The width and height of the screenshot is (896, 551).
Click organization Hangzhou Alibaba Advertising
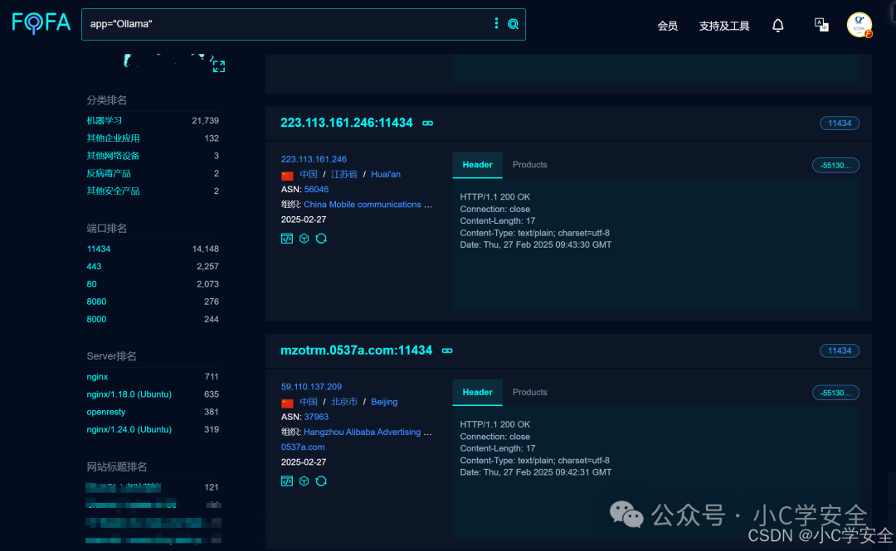point(368,433)
